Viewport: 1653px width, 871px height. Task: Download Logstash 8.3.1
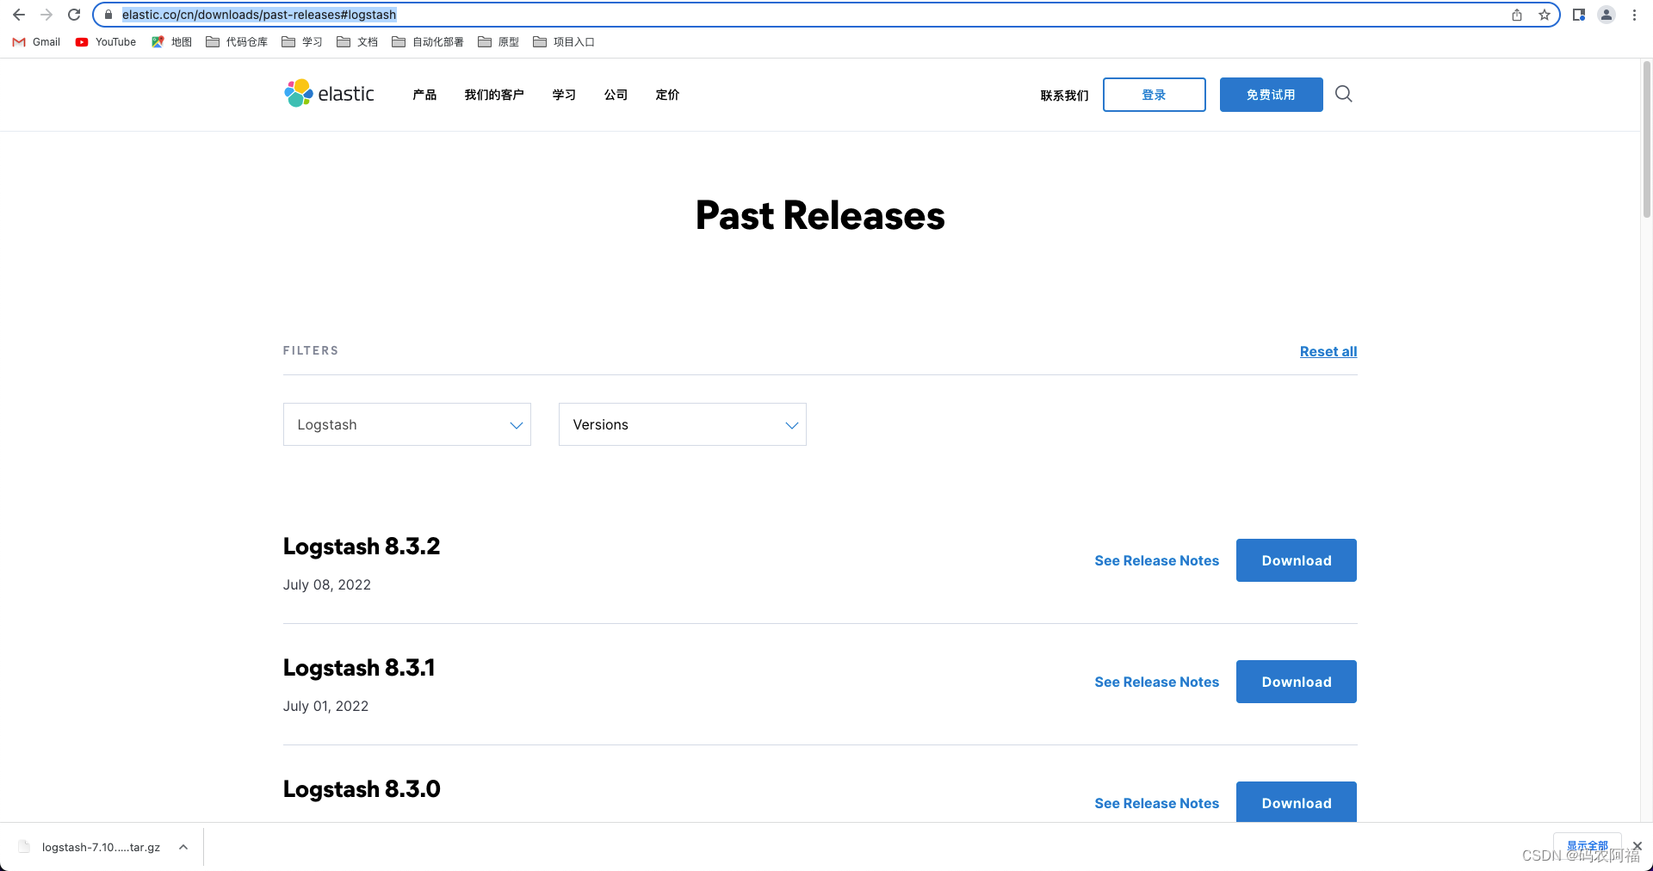(x=1297, y=682)
